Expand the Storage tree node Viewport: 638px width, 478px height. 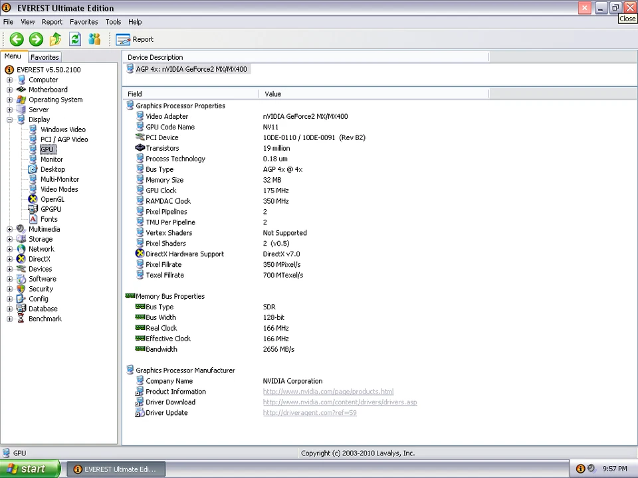point(10,239)
